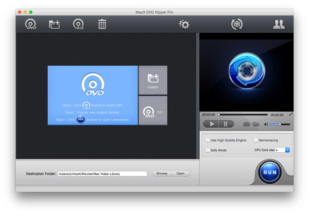The width and height of the screenshot is (309, 214).
Task: Click the load ISO image toolbar icon
Action: coord(78,25)
